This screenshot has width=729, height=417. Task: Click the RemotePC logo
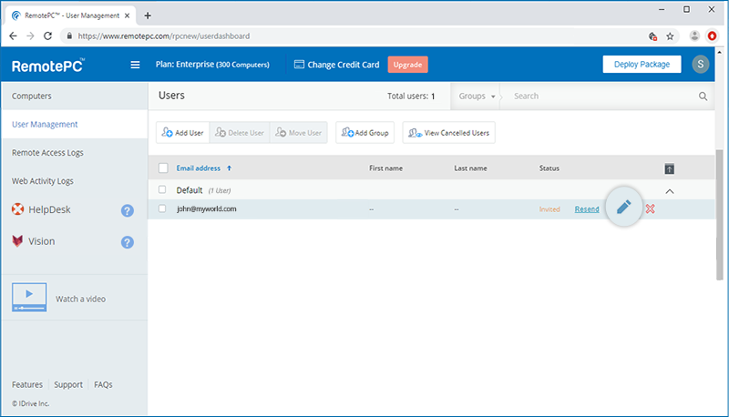[48, 66]
